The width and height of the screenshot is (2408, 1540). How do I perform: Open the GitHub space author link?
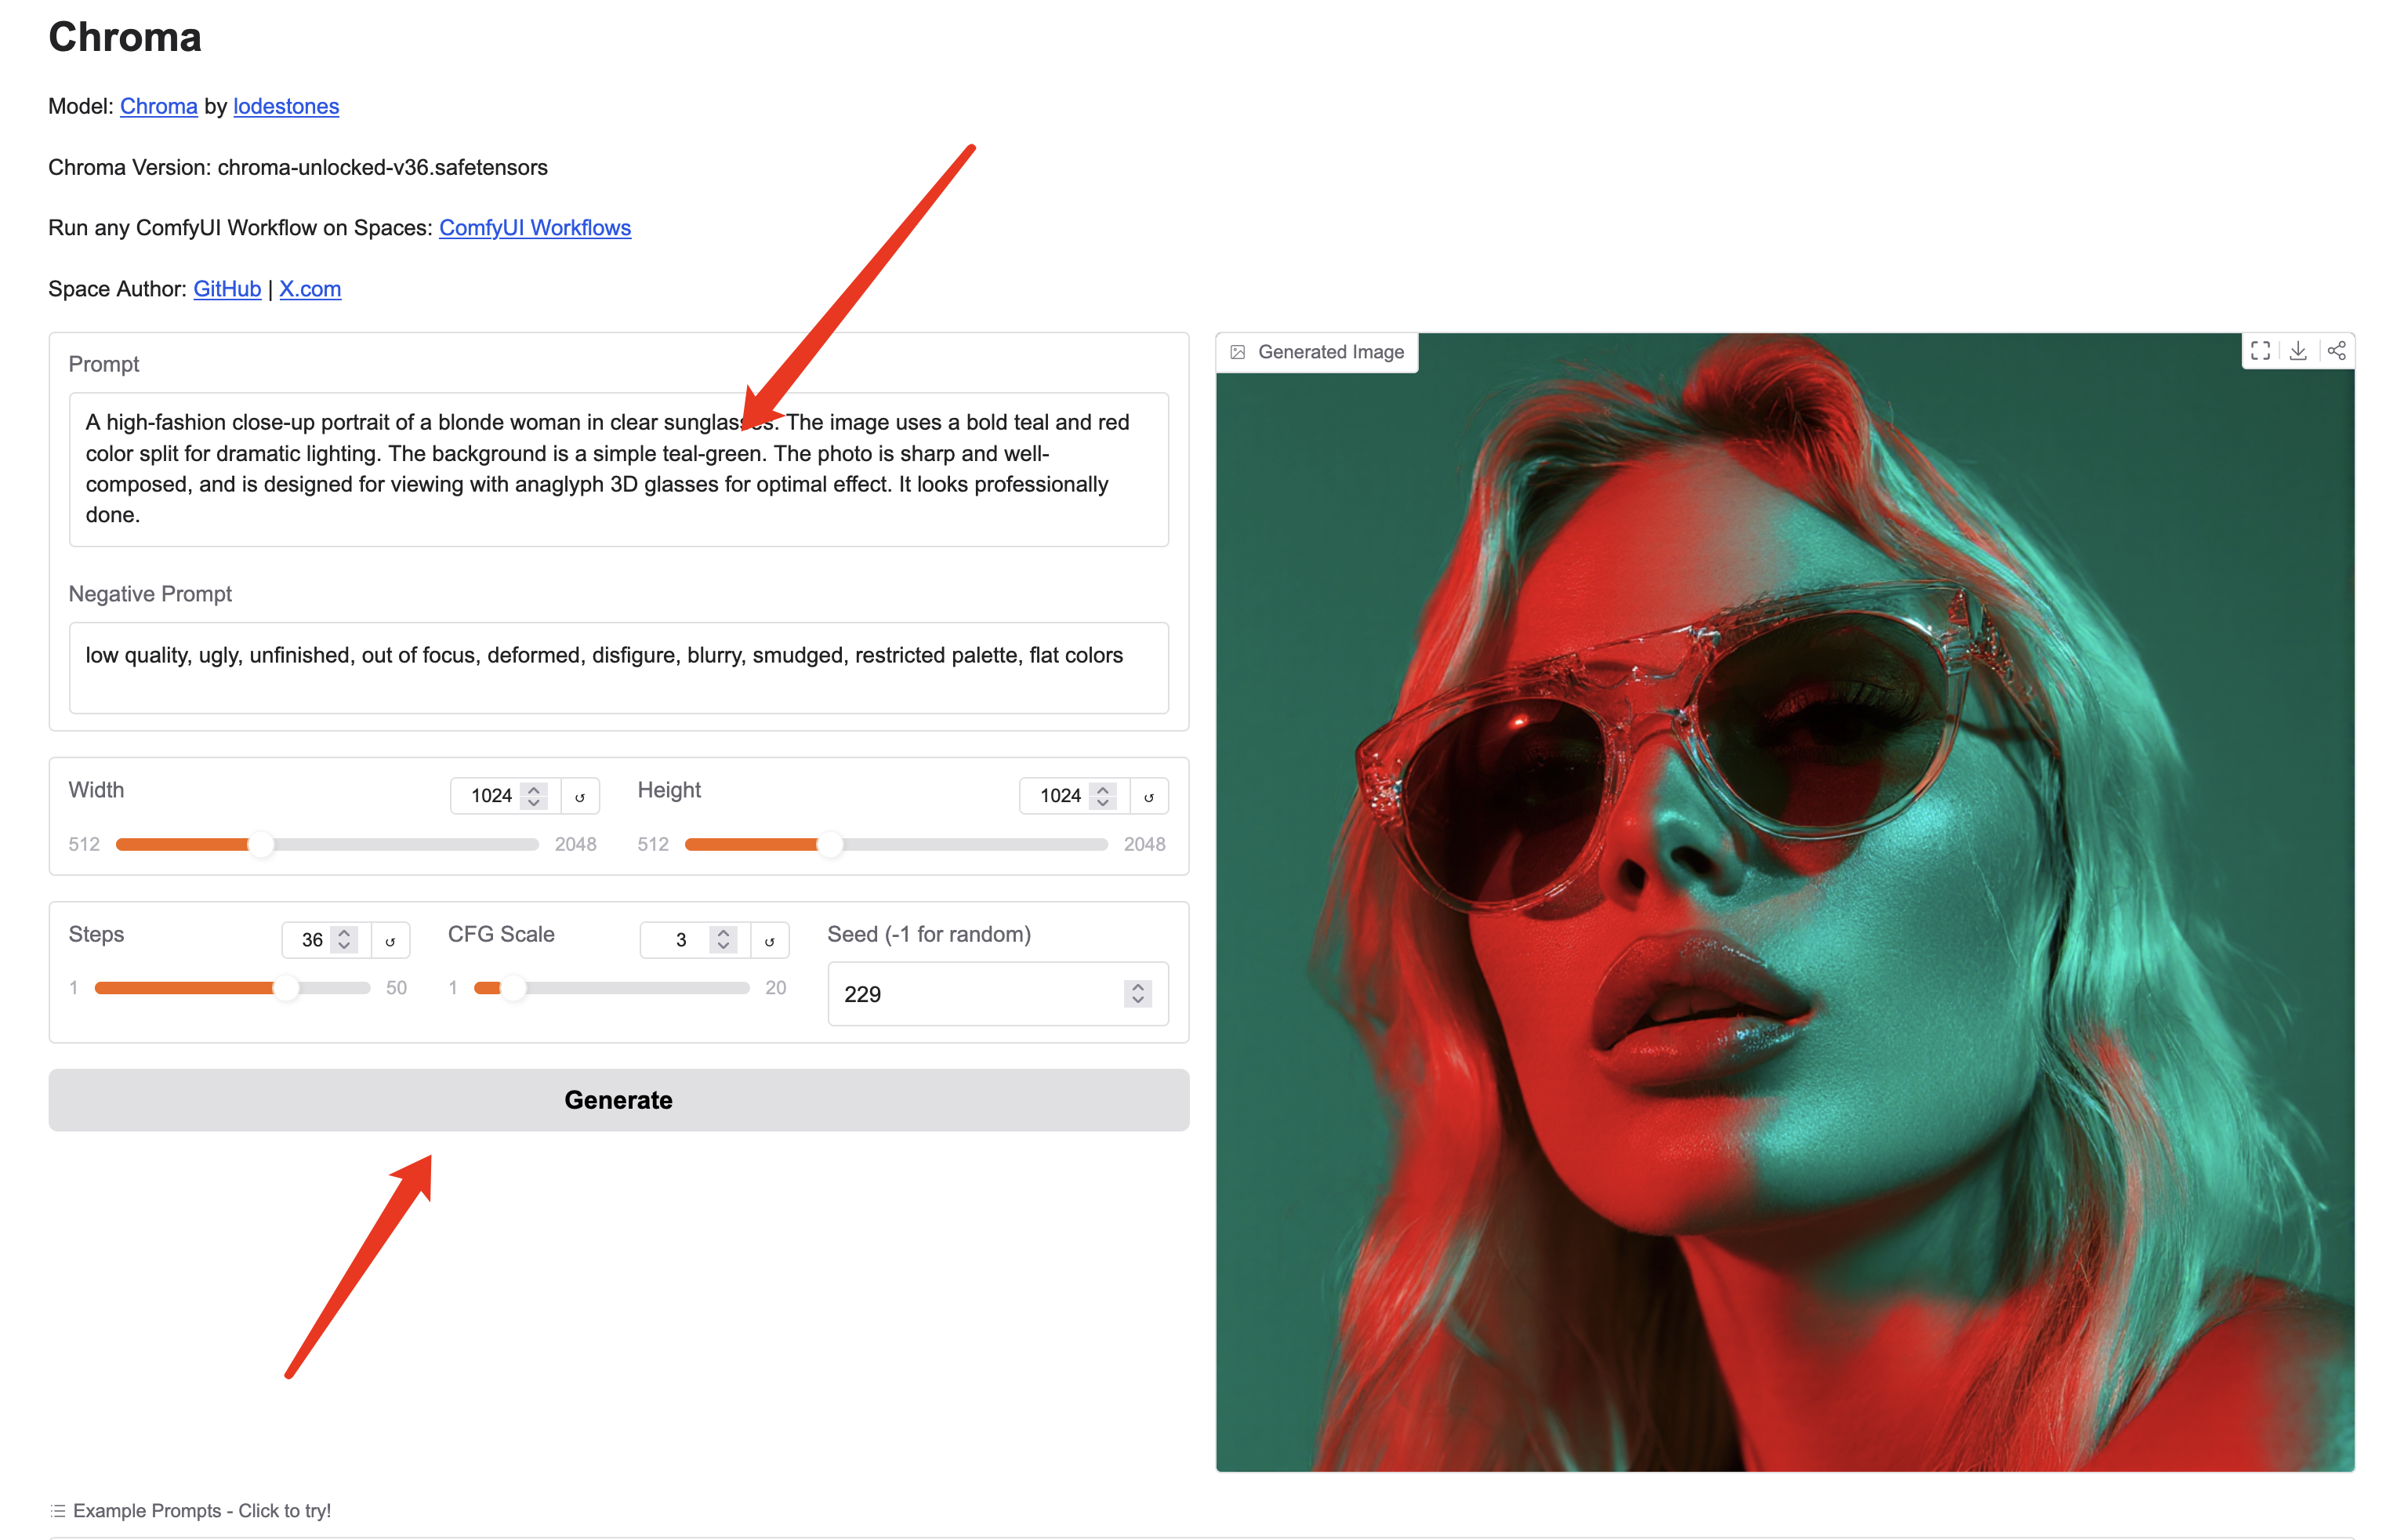227,289
